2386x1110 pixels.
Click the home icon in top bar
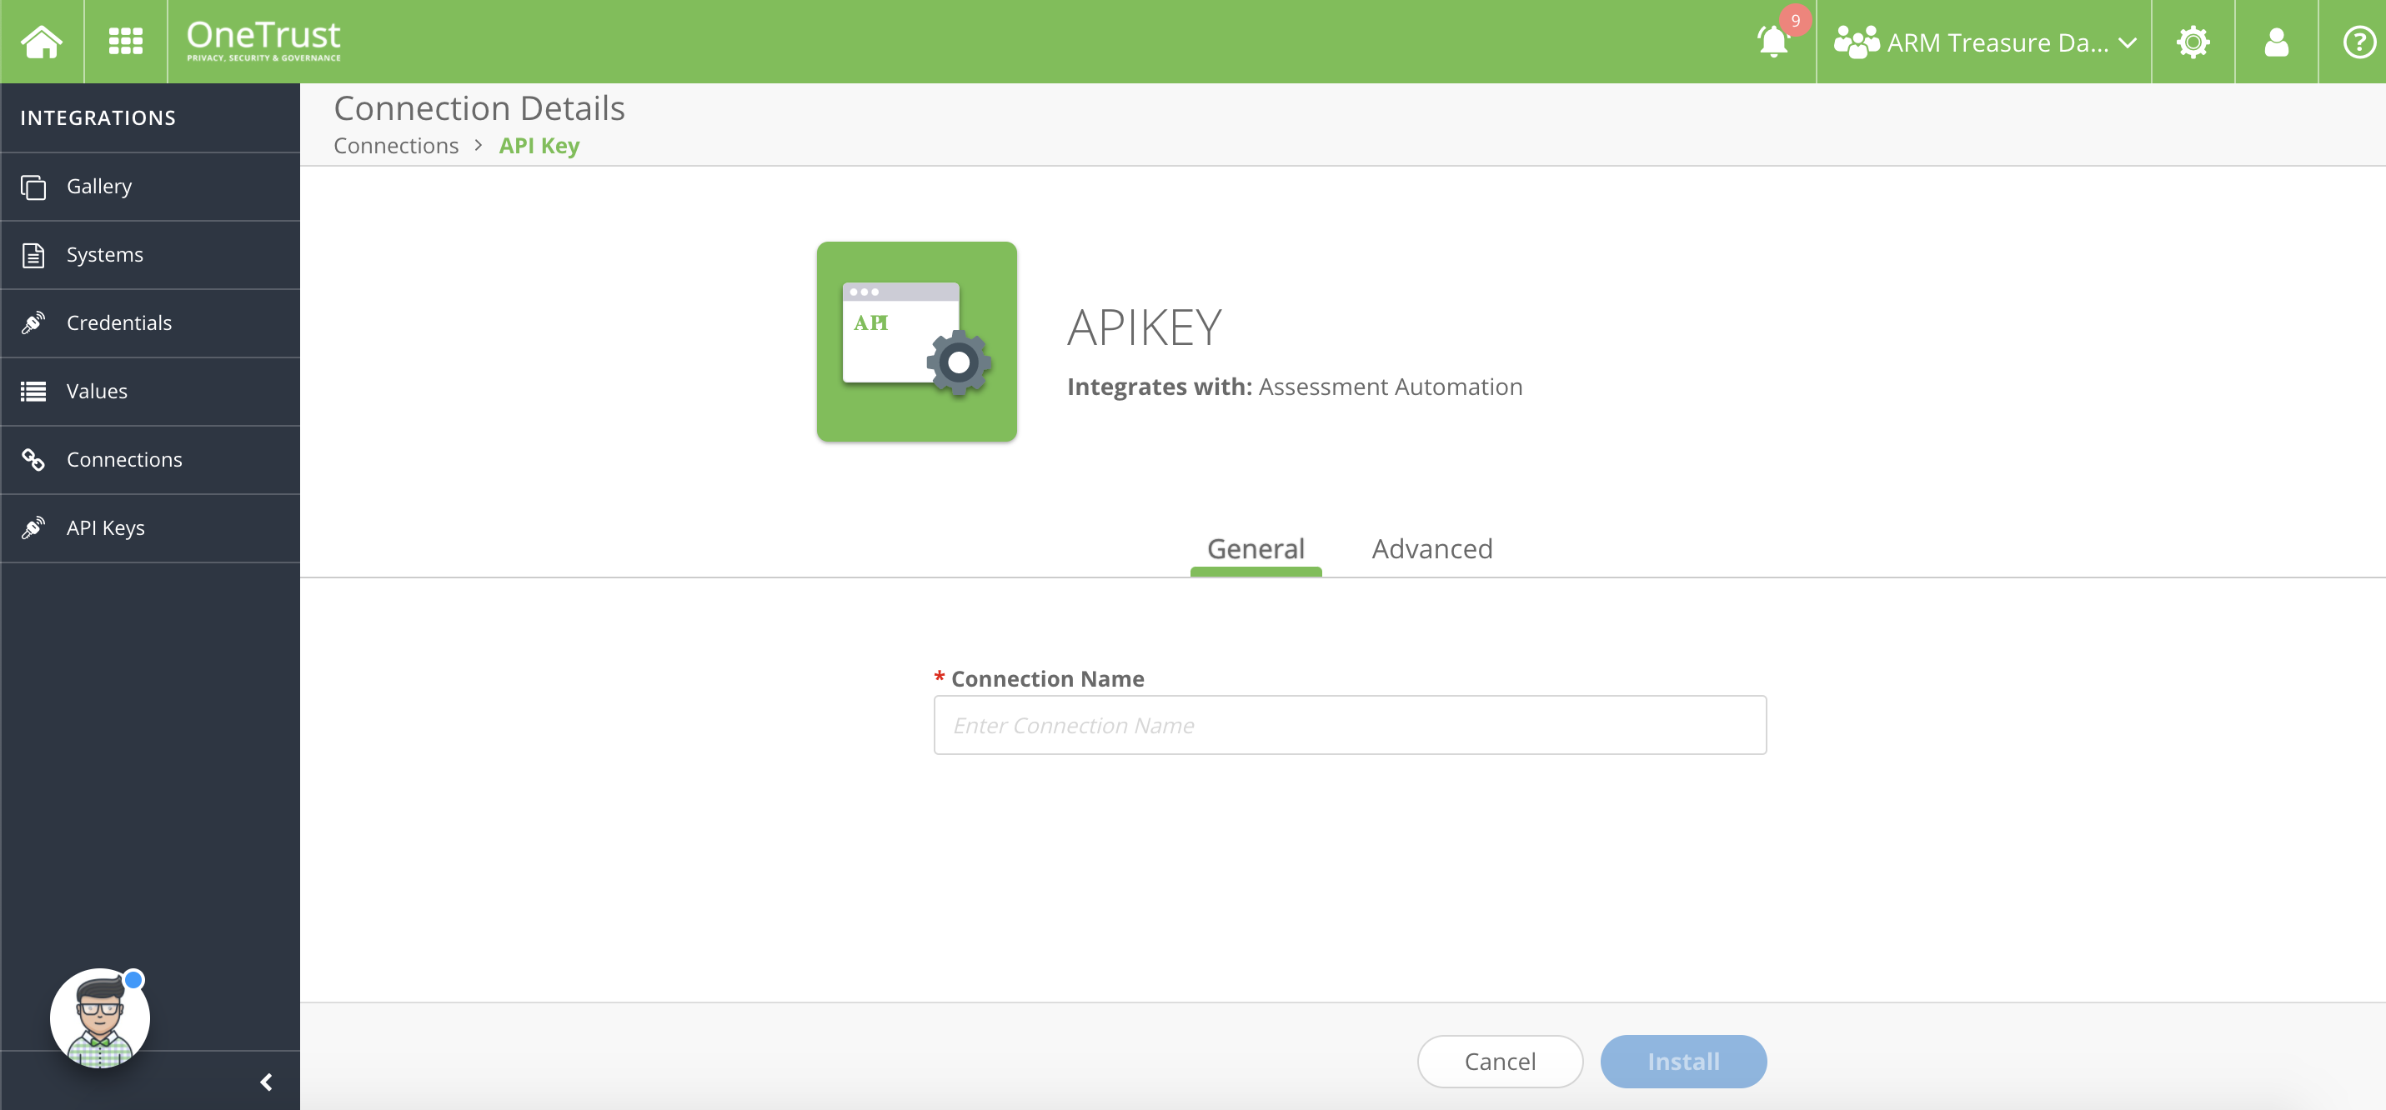42,42
